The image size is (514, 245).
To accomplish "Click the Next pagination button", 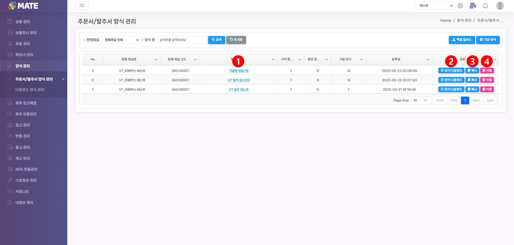I will (x=476, y=100).
